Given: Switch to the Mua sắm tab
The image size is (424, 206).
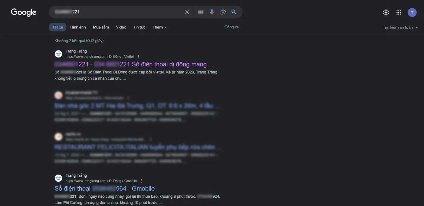Looking at the screenshot, I should (x=101, y=27).
